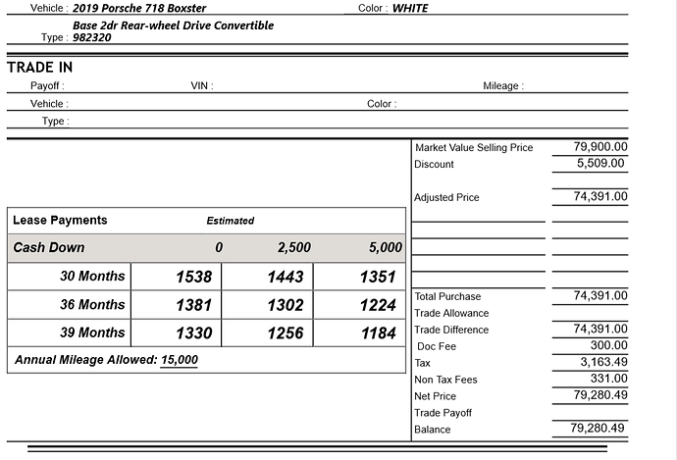Click the 15,000 annual mileage value

[180, 360]
